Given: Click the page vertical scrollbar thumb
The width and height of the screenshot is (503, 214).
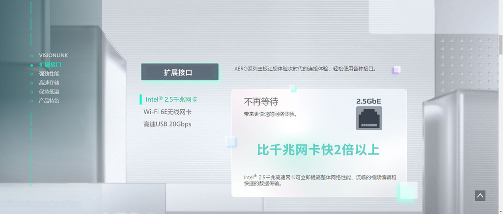Looking at the screenshot, I should (501, 44).
